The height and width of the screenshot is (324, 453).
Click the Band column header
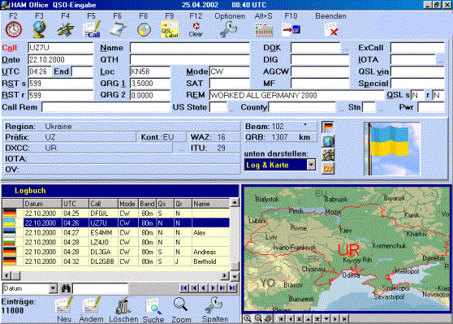147,204
